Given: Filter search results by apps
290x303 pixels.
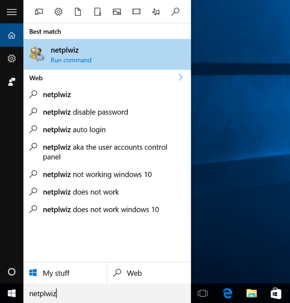Looking at the screenshot, I should [x=39, y=12].
